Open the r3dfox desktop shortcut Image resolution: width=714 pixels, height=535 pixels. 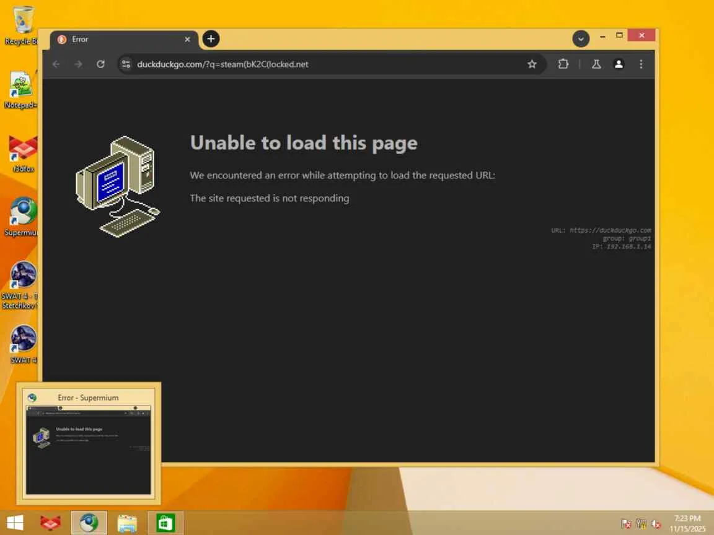tap(23, 154)
